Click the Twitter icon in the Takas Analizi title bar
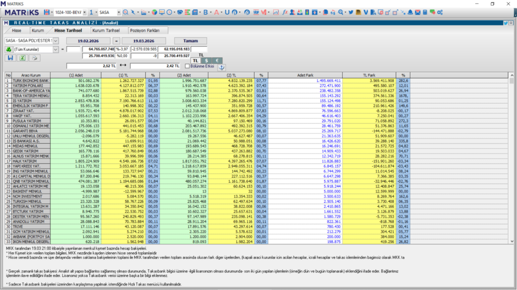The width and height of the screenshot is (517, 290). (x=505, y=23)
